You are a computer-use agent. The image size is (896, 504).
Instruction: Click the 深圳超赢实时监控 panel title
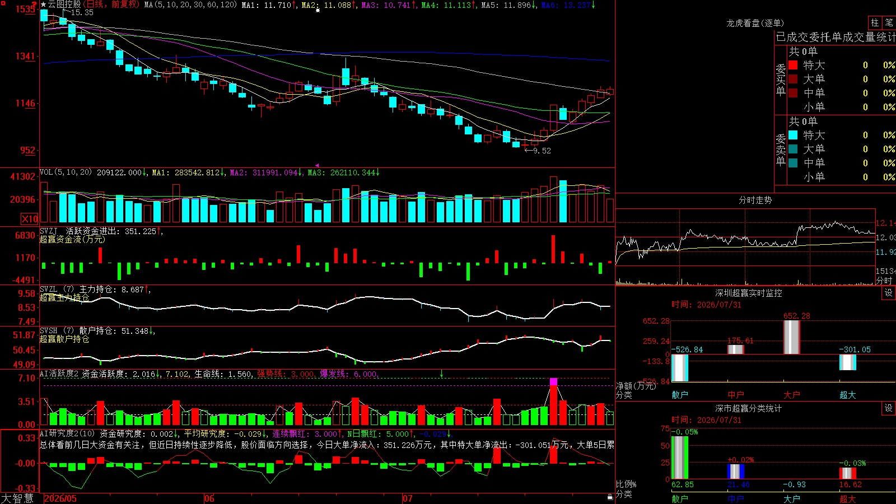point(748,293)
